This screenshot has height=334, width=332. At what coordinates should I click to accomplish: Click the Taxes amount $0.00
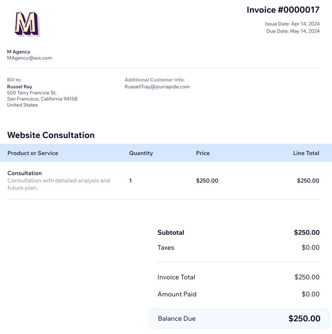point(310,248)
